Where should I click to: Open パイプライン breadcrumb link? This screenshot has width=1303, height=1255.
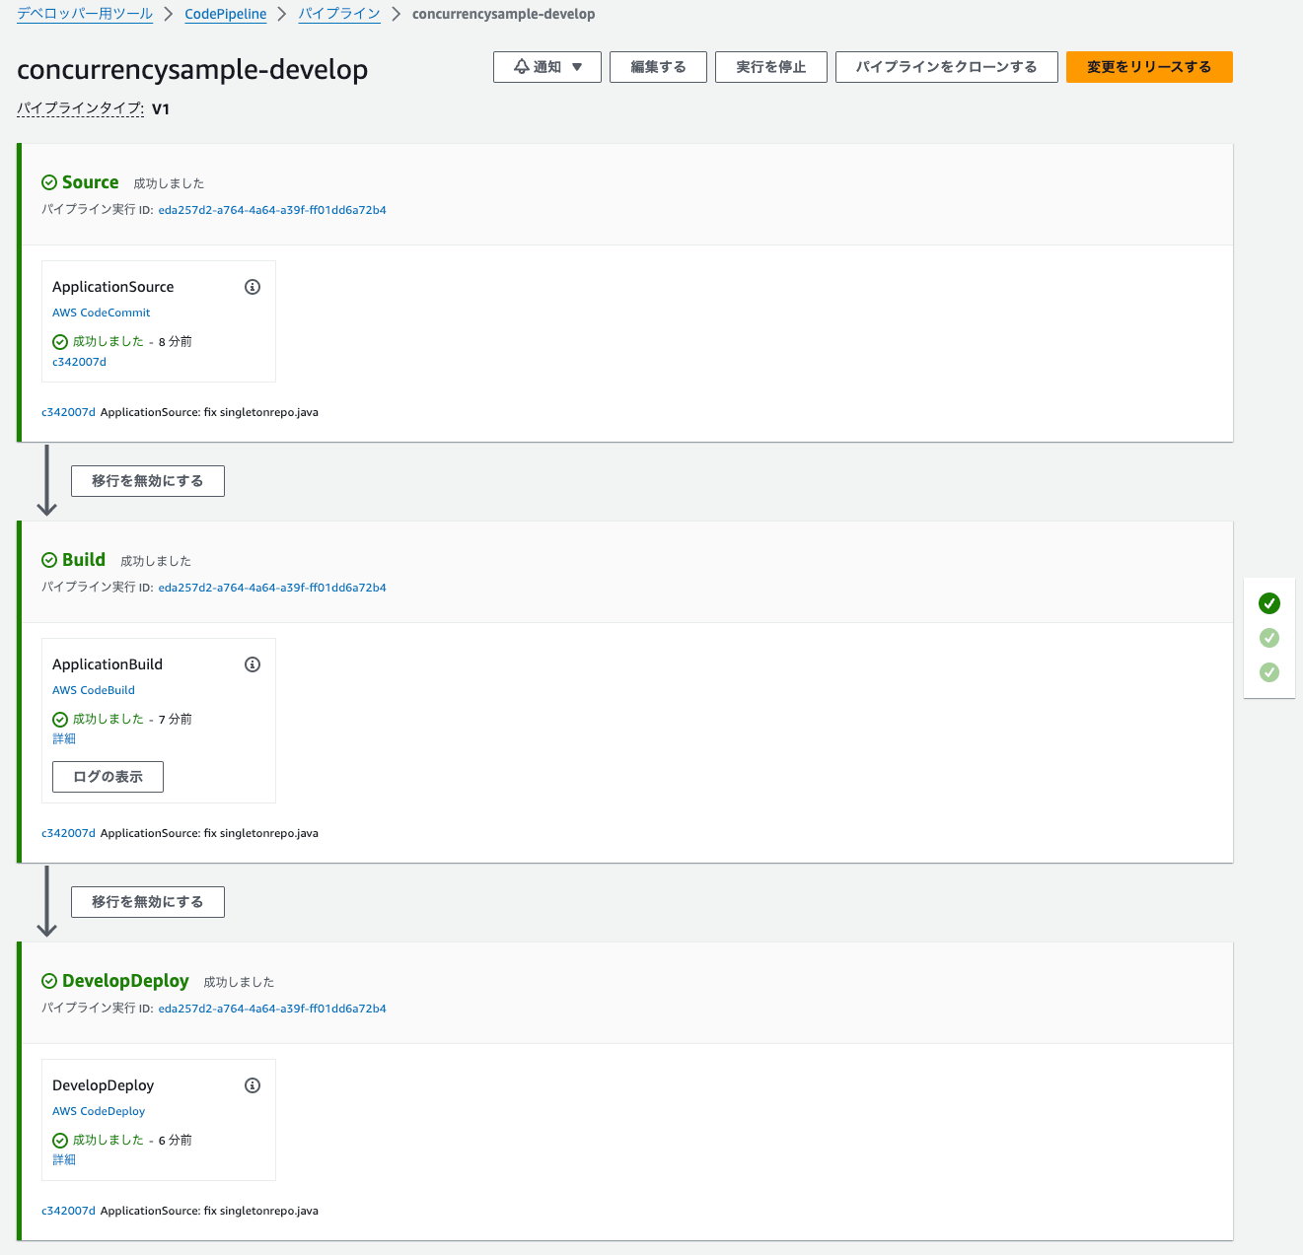[x=339, y=14]
